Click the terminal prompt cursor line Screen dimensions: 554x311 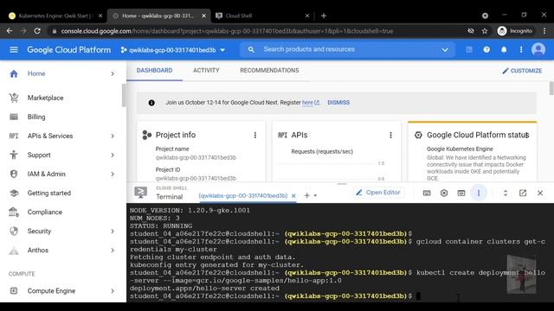[274, 296]
